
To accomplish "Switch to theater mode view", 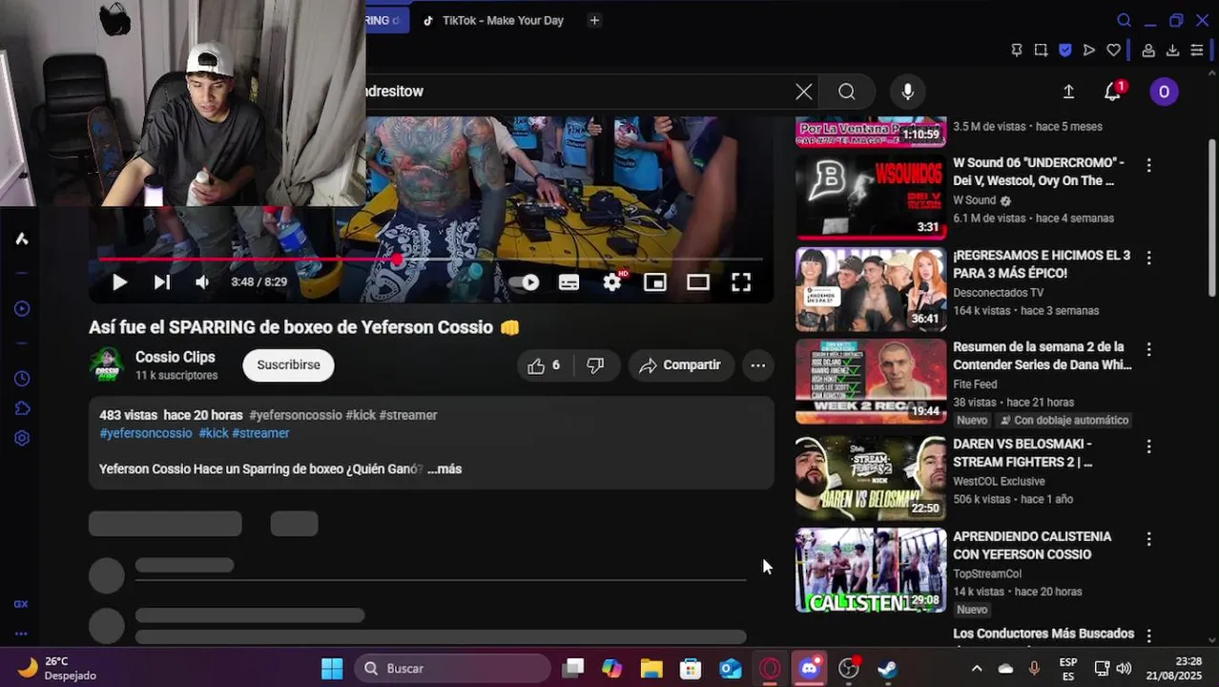I will pos(698,282).
